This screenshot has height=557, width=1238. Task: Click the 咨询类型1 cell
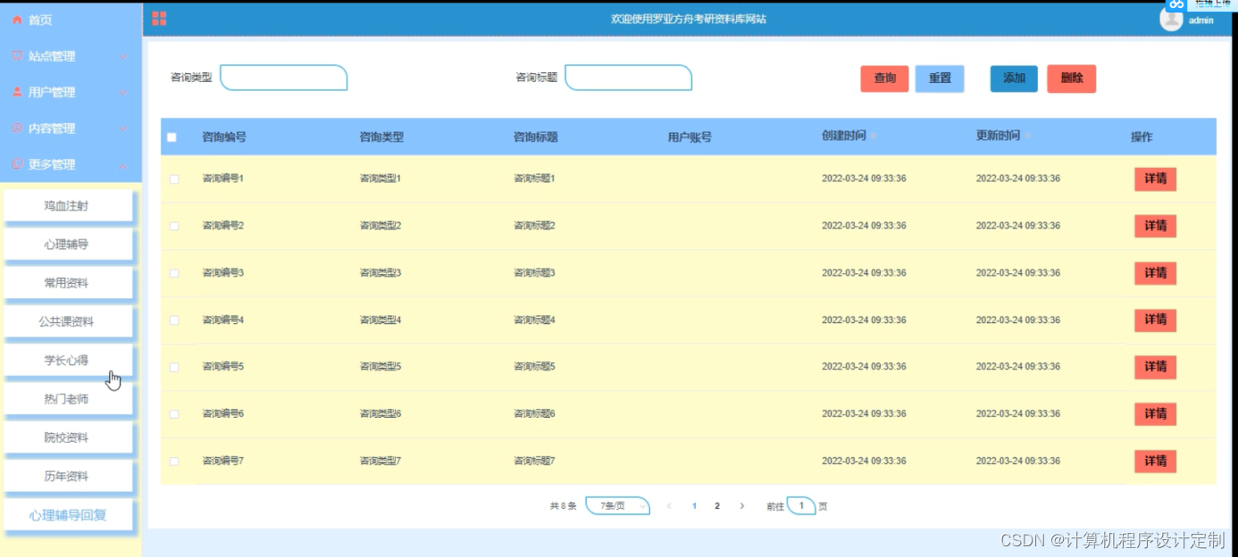(x=381, y=179)
